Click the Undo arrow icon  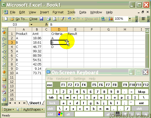(x=69, y=18)
